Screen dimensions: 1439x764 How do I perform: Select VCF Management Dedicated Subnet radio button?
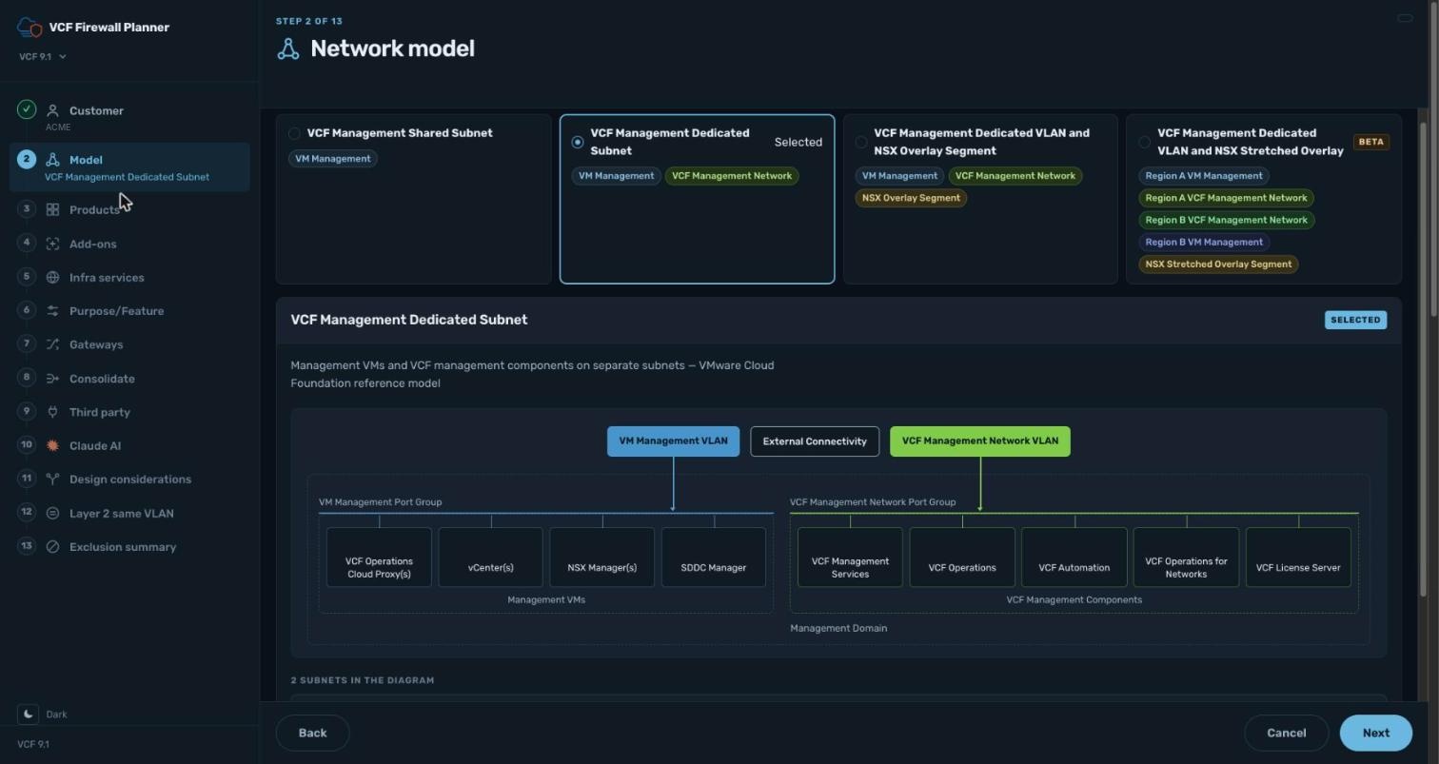[x=578, y=142]
